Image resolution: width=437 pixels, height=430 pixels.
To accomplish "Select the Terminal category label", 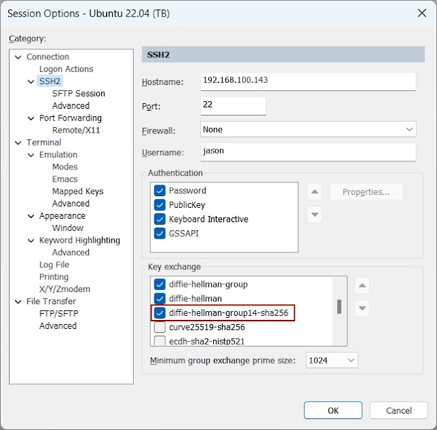I will (x=44, y=143).
